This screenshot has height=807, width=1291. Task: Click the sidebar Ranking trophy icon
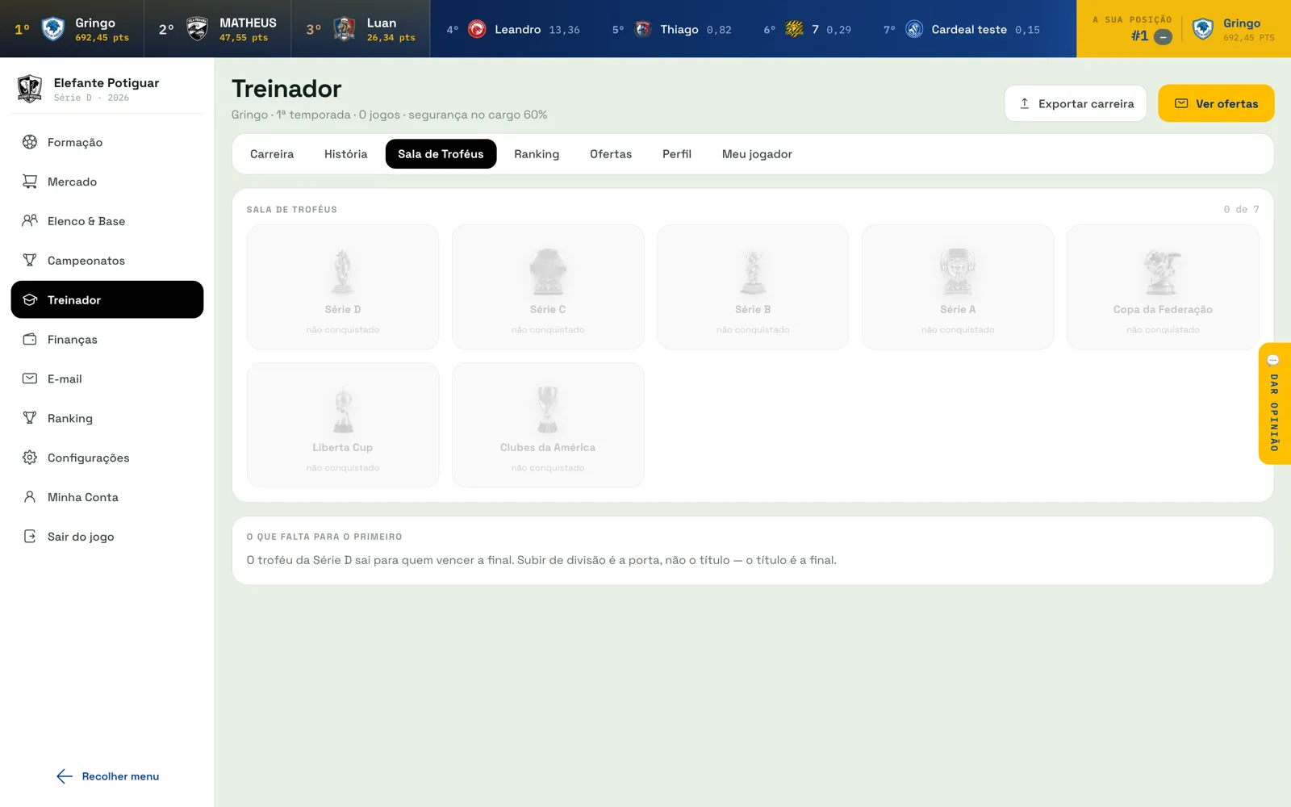(x=30, y=418)
